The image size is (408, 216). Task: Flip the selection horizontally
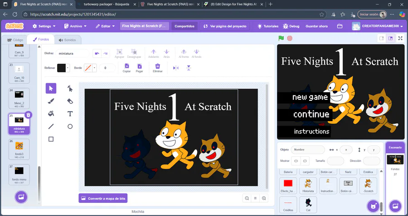coord(176,68)
